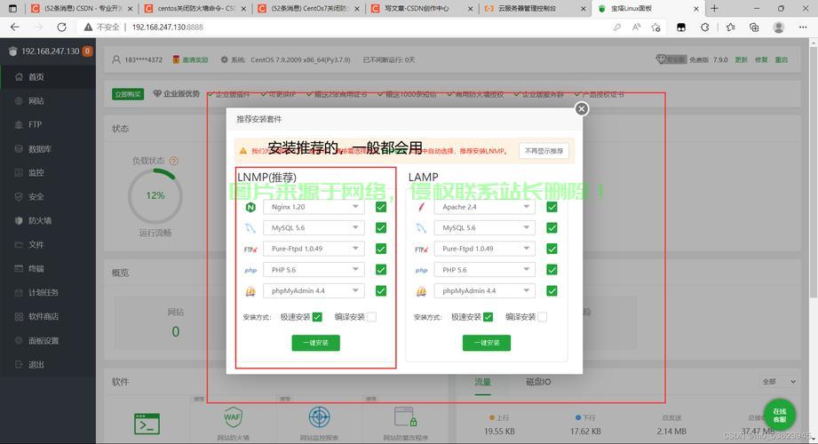818x444 pixels.
Task: Click the 在线客服 floating chat icon
Action: 780,416
